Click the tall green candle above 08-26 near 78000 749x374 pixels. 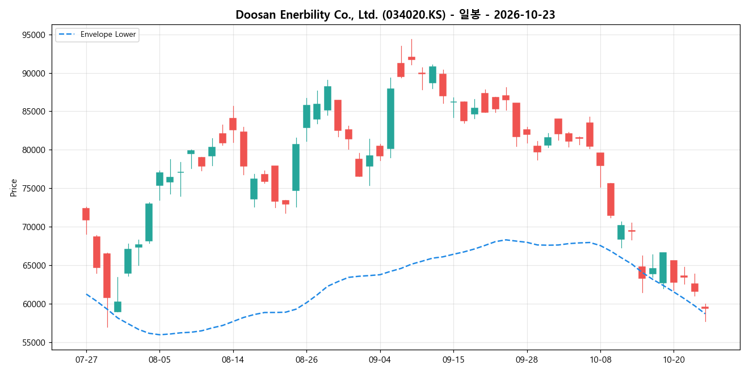click(296, 167)
